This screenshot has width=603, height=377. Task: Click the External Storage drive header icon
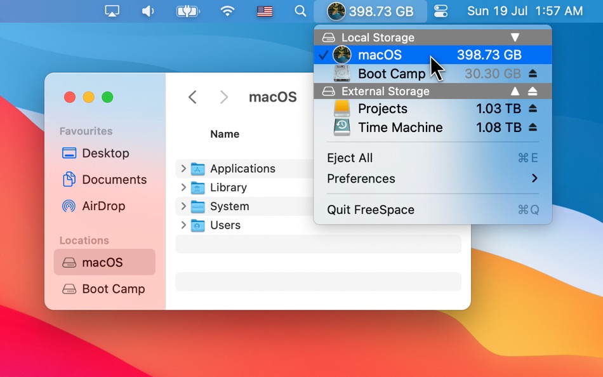coord(328,91)
